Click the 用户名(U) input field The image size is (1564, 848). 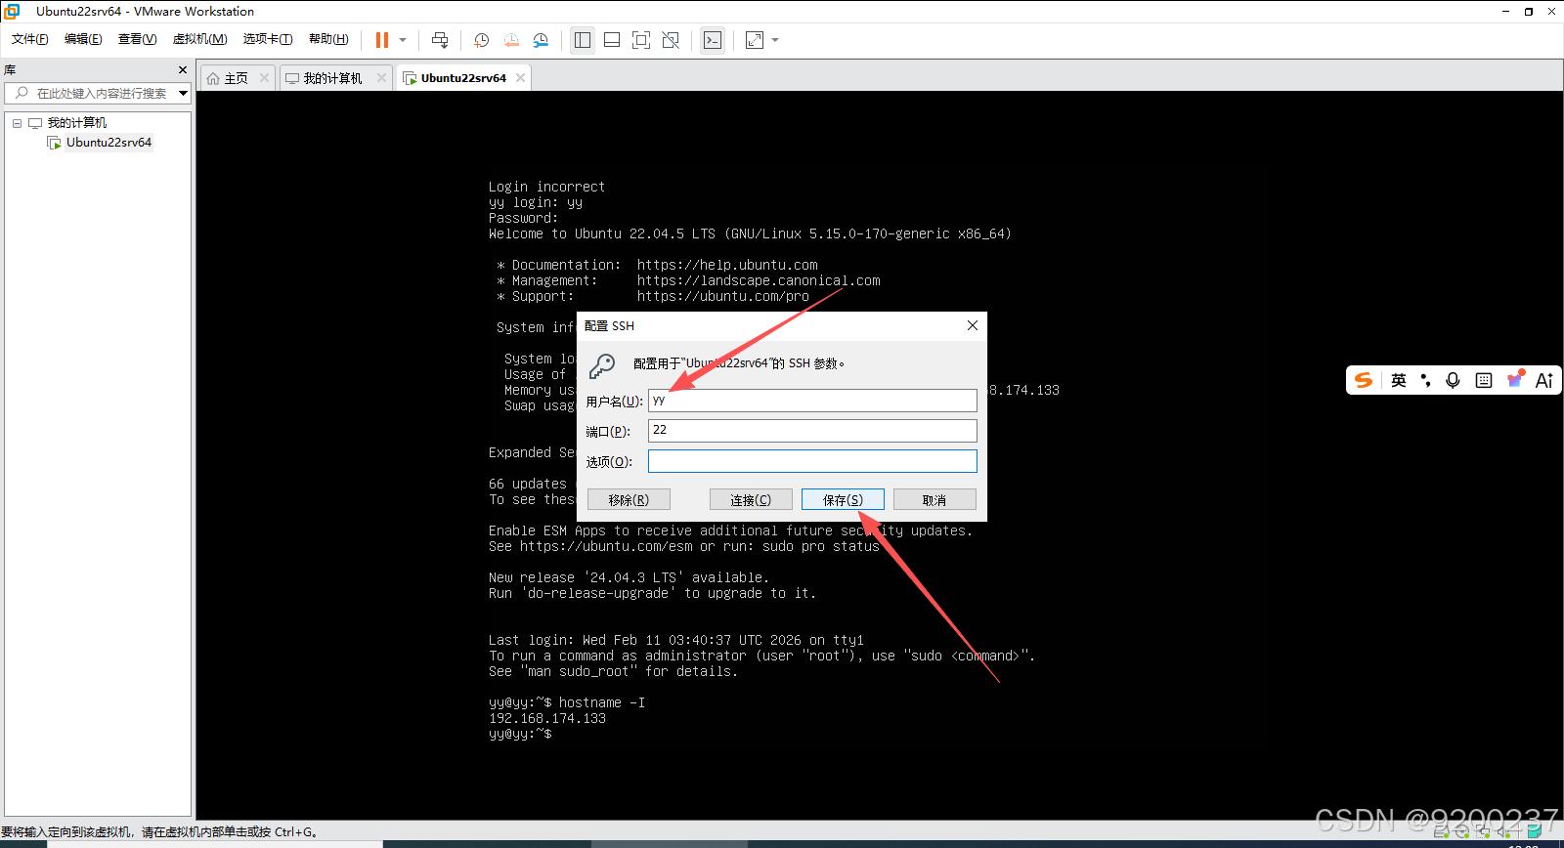[x=812, y=401]
